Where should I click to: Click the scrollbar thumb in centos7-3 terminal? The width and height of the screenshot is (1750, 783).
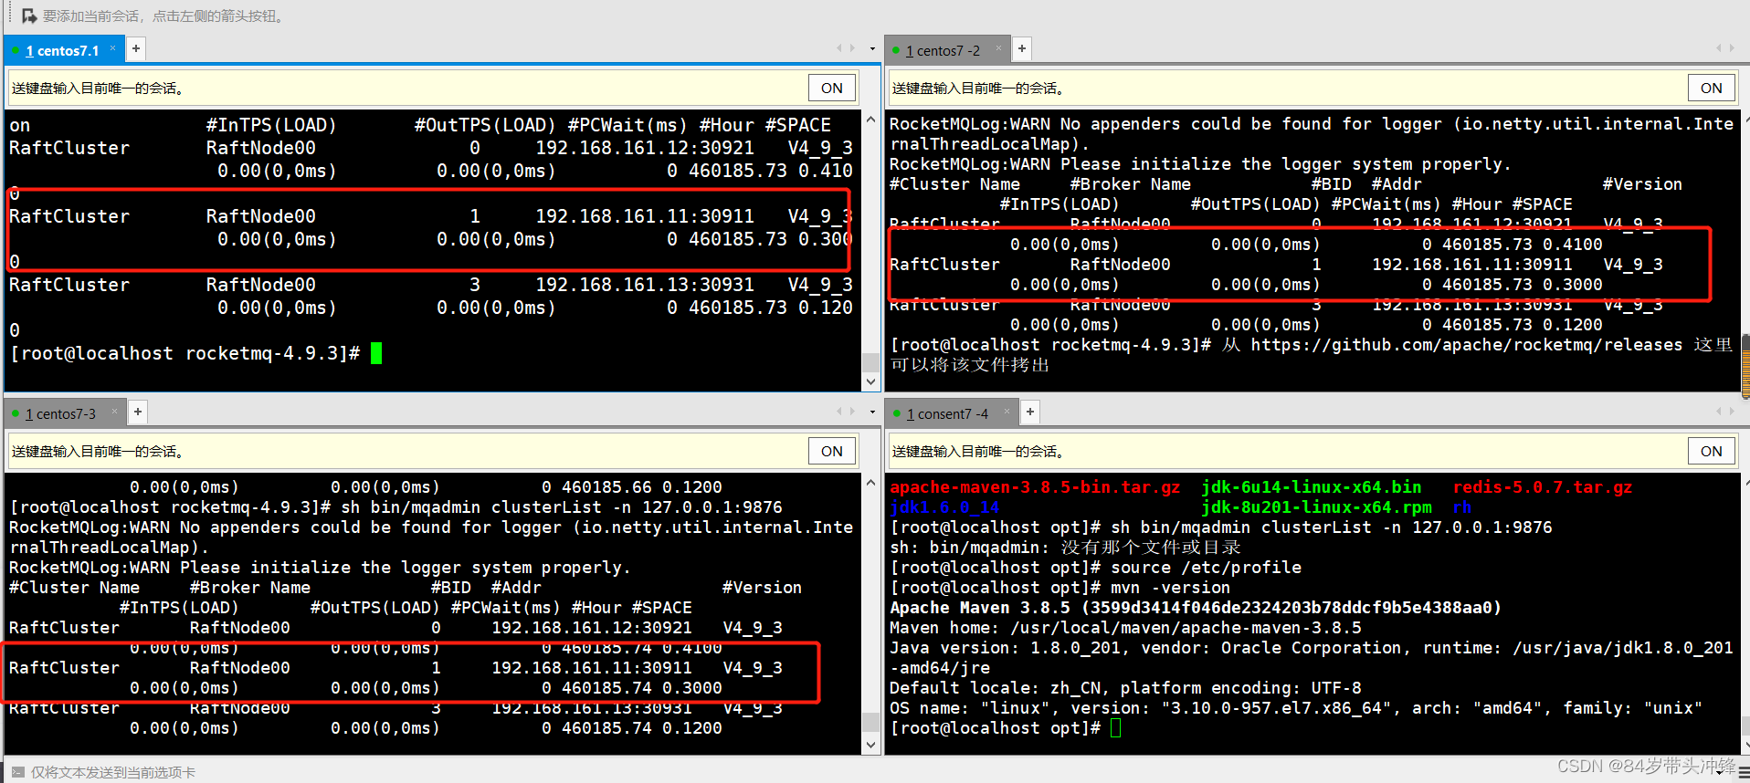point(871,723)
